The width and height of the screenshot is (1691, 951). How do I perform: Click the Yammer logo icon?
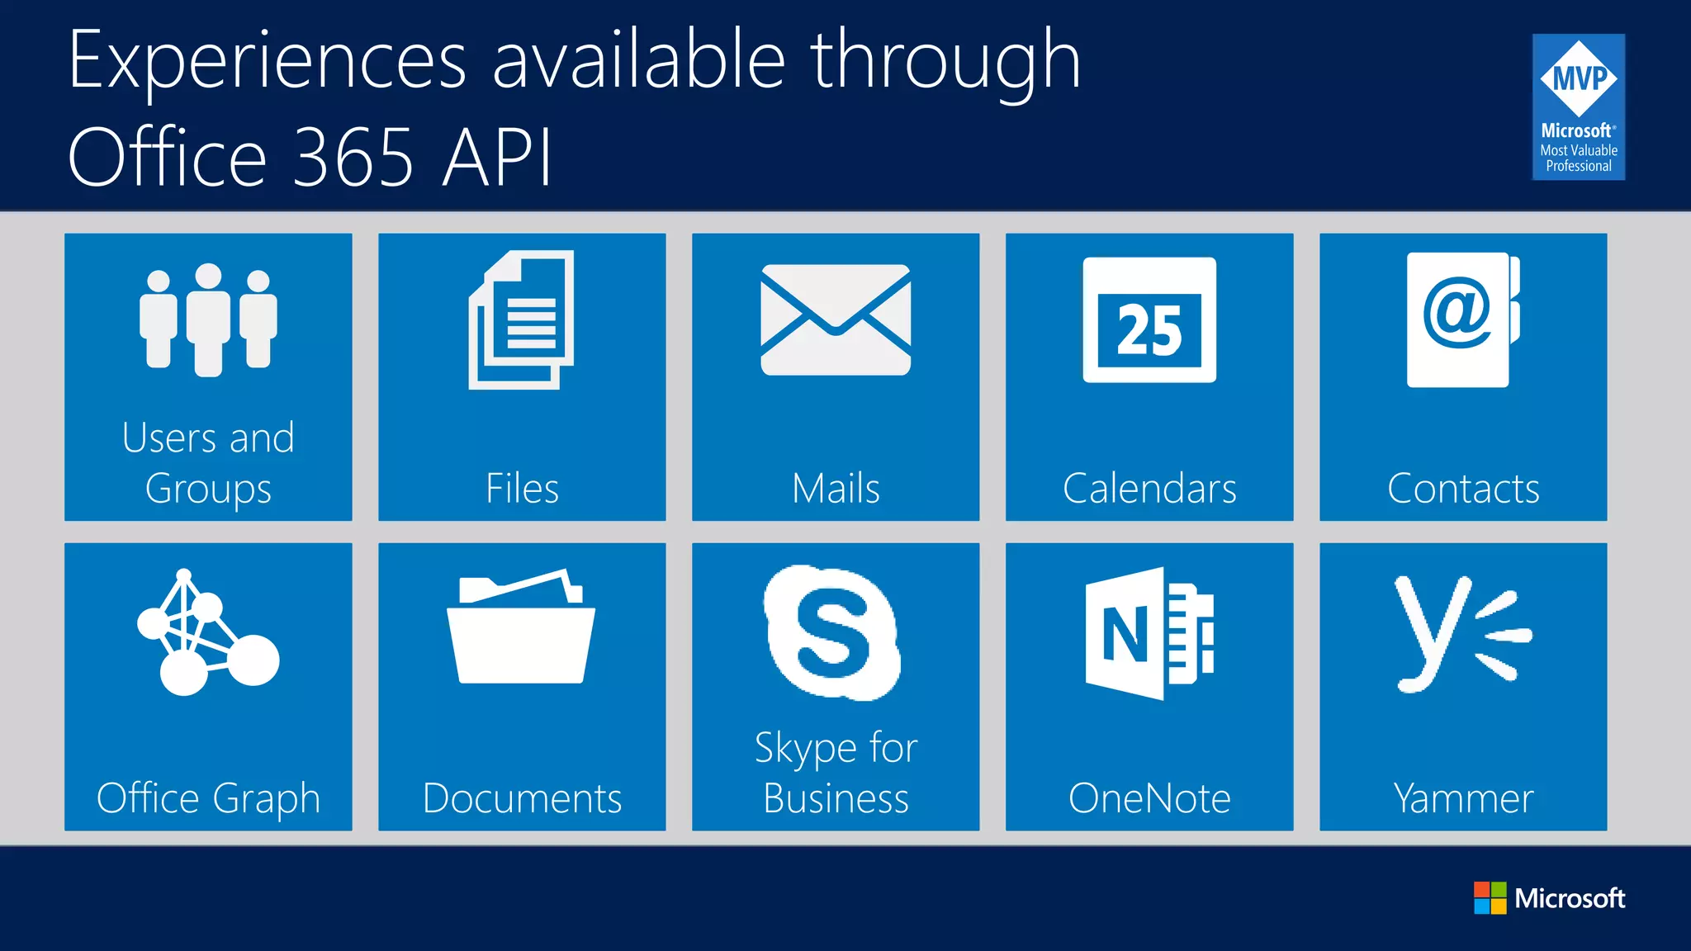click(1463, 634)
